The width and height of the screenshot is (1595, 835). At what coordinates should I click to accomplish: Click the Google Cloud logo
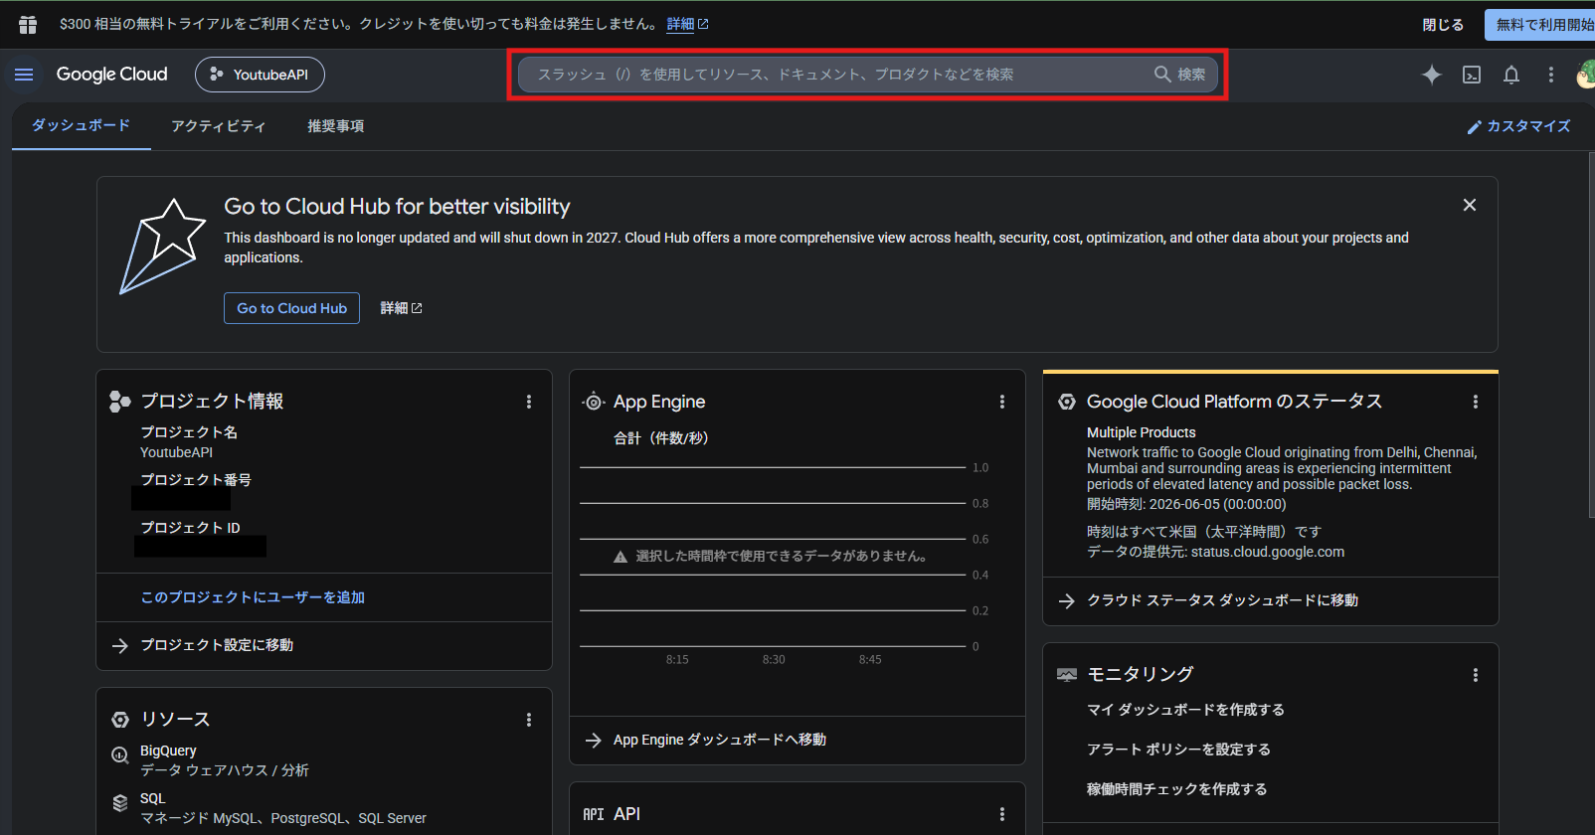pos(111,75)
